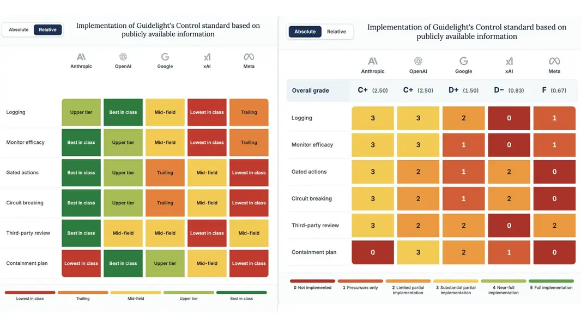Click the 5 Full implementation legend bar
The height and width of the screenshot is (327, 581).
point(552,281)
